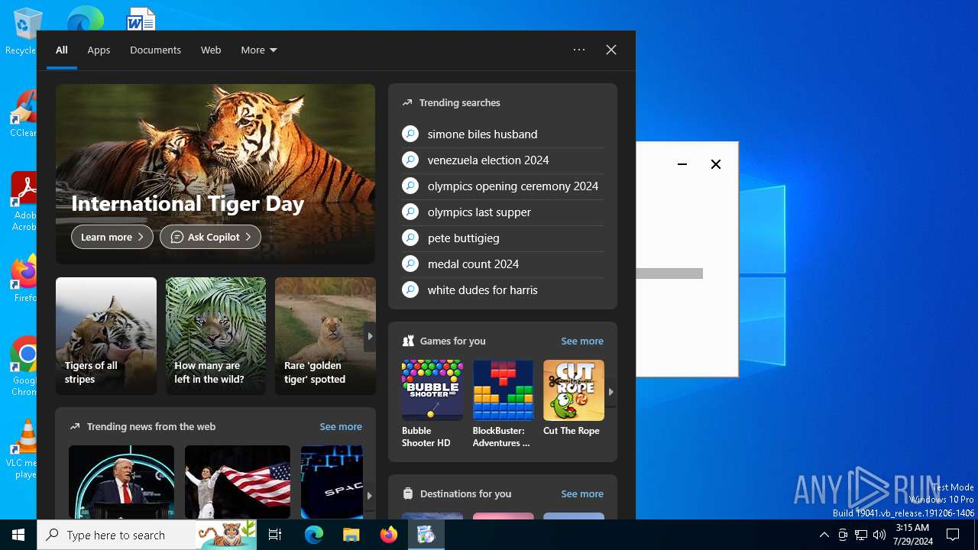The height and width of the screenshot is (550, 978).
Task: Open the Tigers of all stripes card
Action: pyautogui.click(x=106, y=336)
